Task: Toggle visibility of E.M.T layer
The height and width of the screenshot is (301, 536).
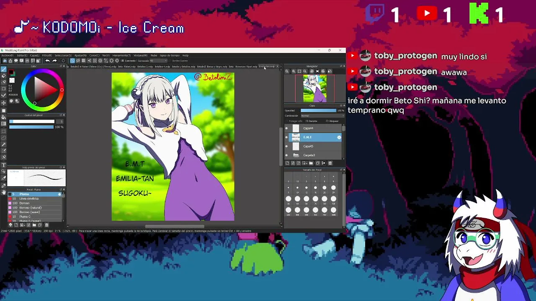Action: pos(286,137)
